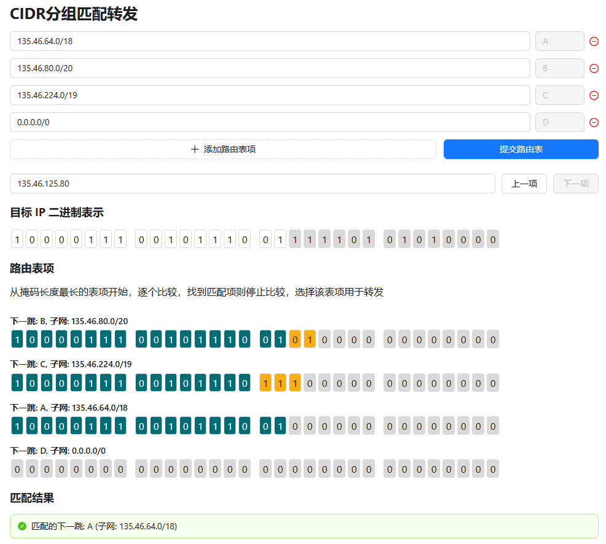Select the 135.46.224.0/19 route input field
Image resolution: width=606 pixels, height=544 pixels.
269,95
